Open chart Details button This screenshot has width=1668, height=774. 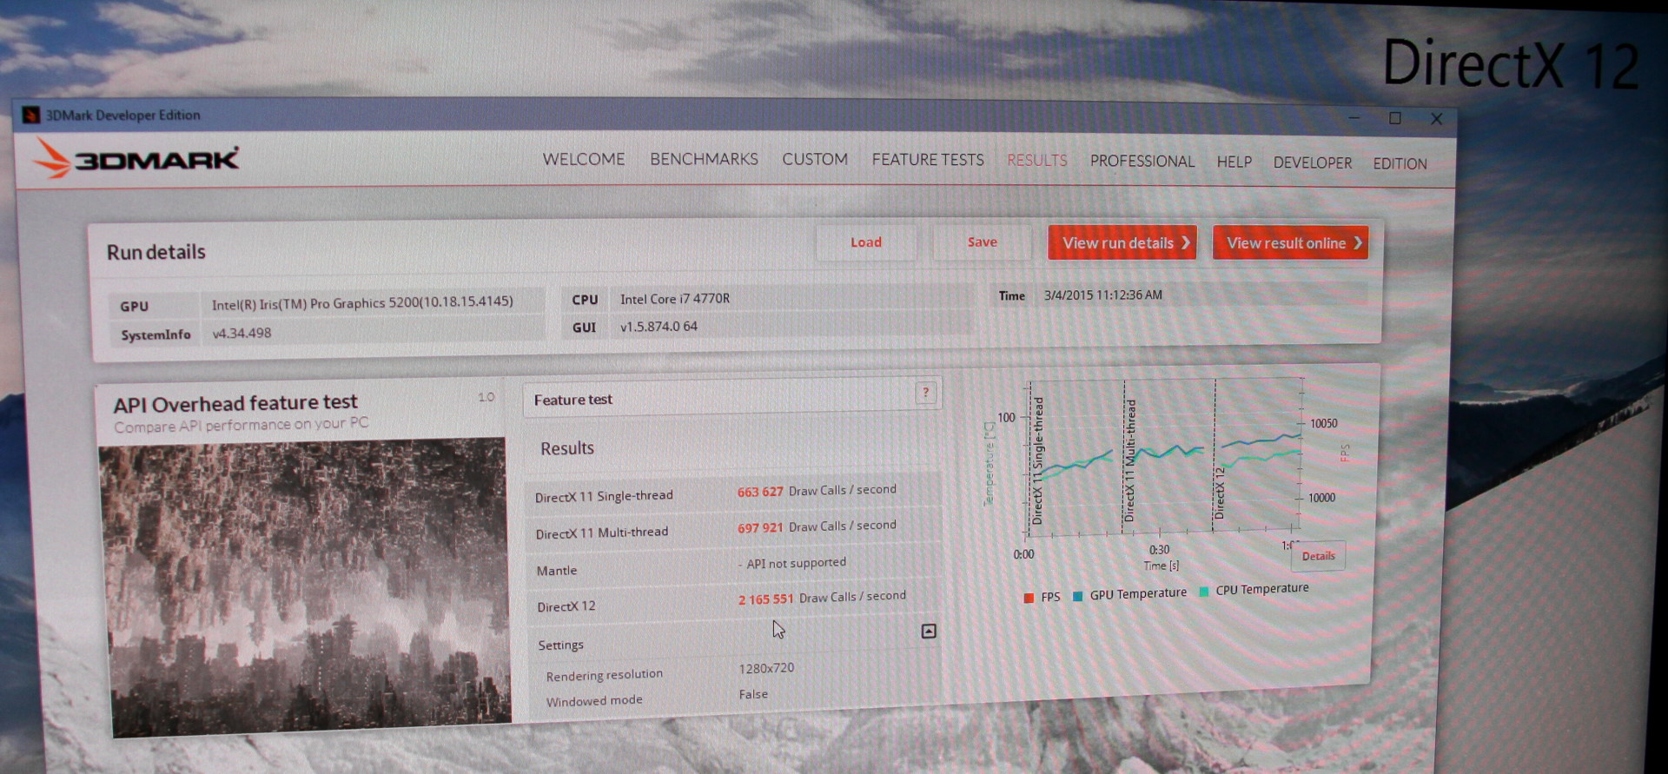pyautogui.click(x=1318, y=556)
